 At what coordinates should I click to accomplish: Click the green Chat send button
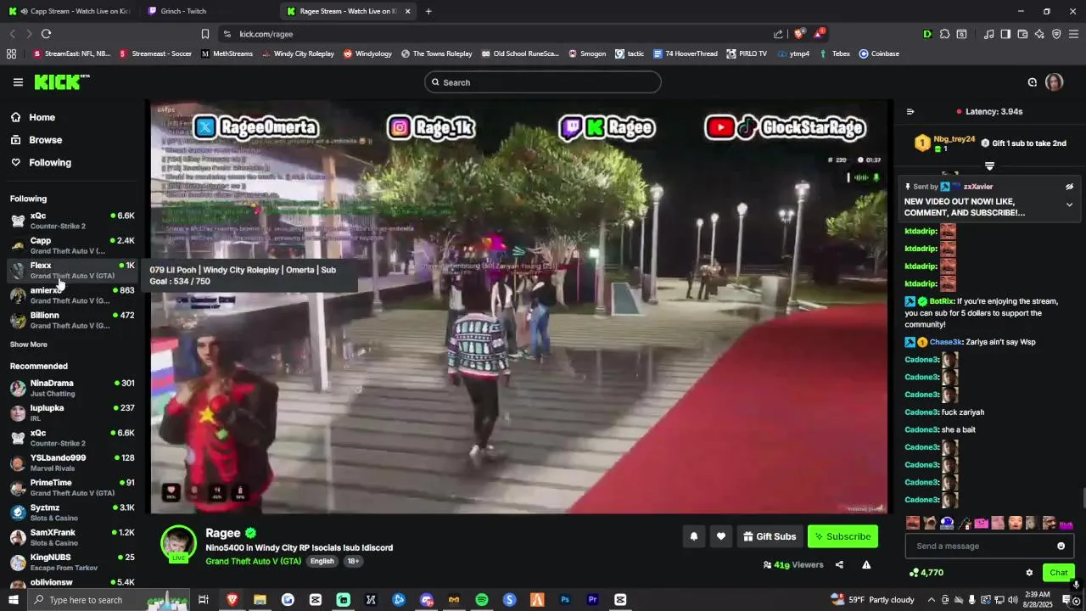(1058, 573)
